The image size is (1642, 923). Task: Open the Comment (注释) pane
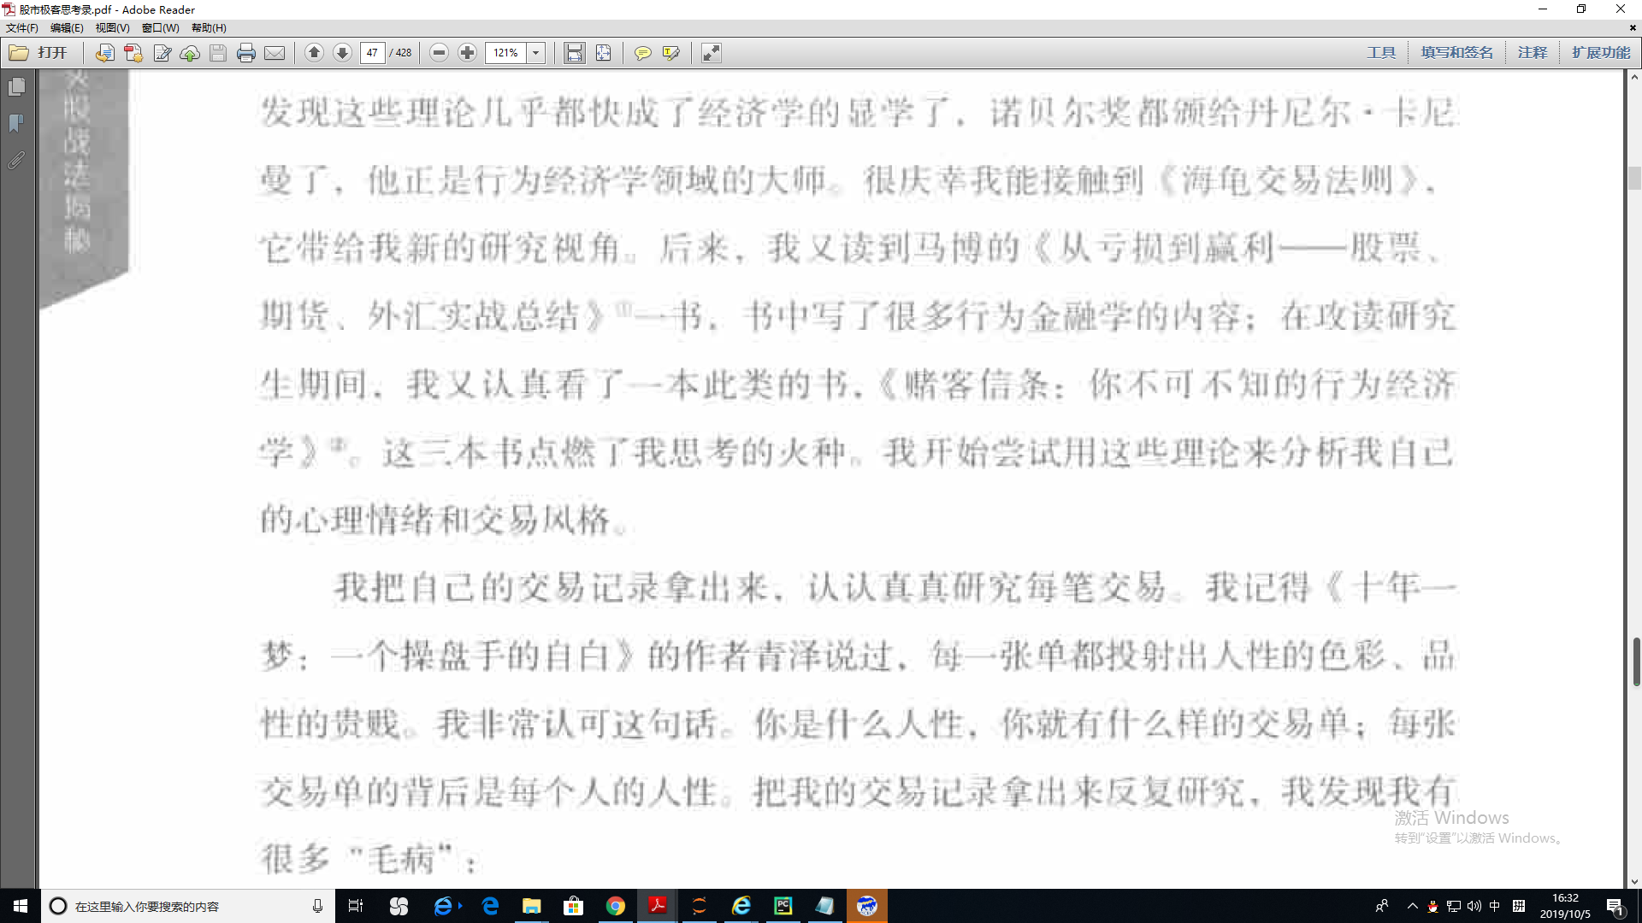pyautogui.click(x=1532, y=53)
